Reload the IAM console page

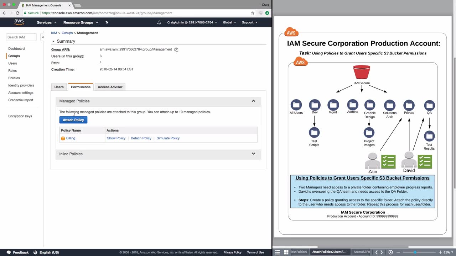click(x=17, y=13)
